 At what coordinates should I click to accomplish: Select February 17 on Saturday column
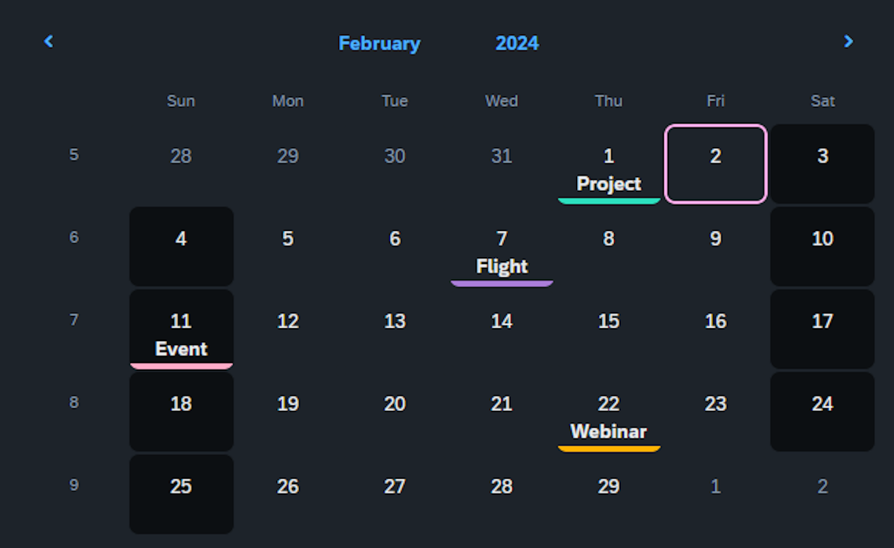(x=822, y=329)
